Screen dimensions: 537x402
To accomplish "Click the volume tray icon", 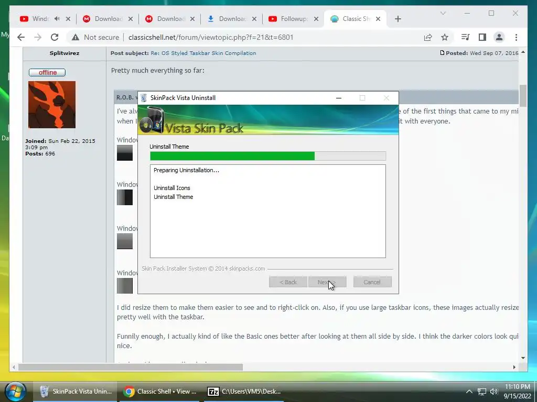I will 494,392.
